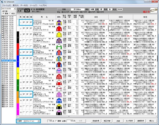Click the scroll right arrow of the table
This screenshot has height=125, width=159.
pyautogui.click(x=156, y=116)
